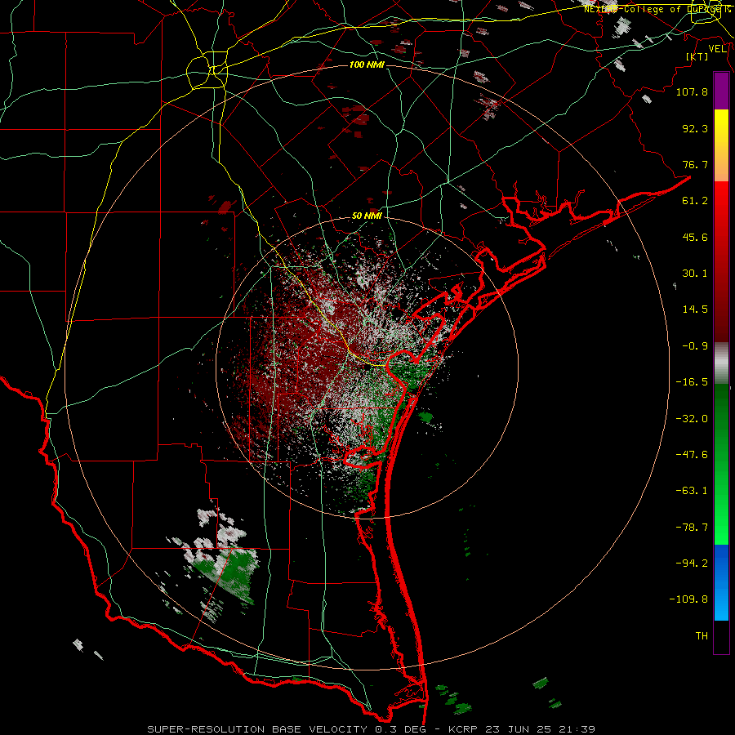Click the 14.5 velocity scale value

pos(695,310)
